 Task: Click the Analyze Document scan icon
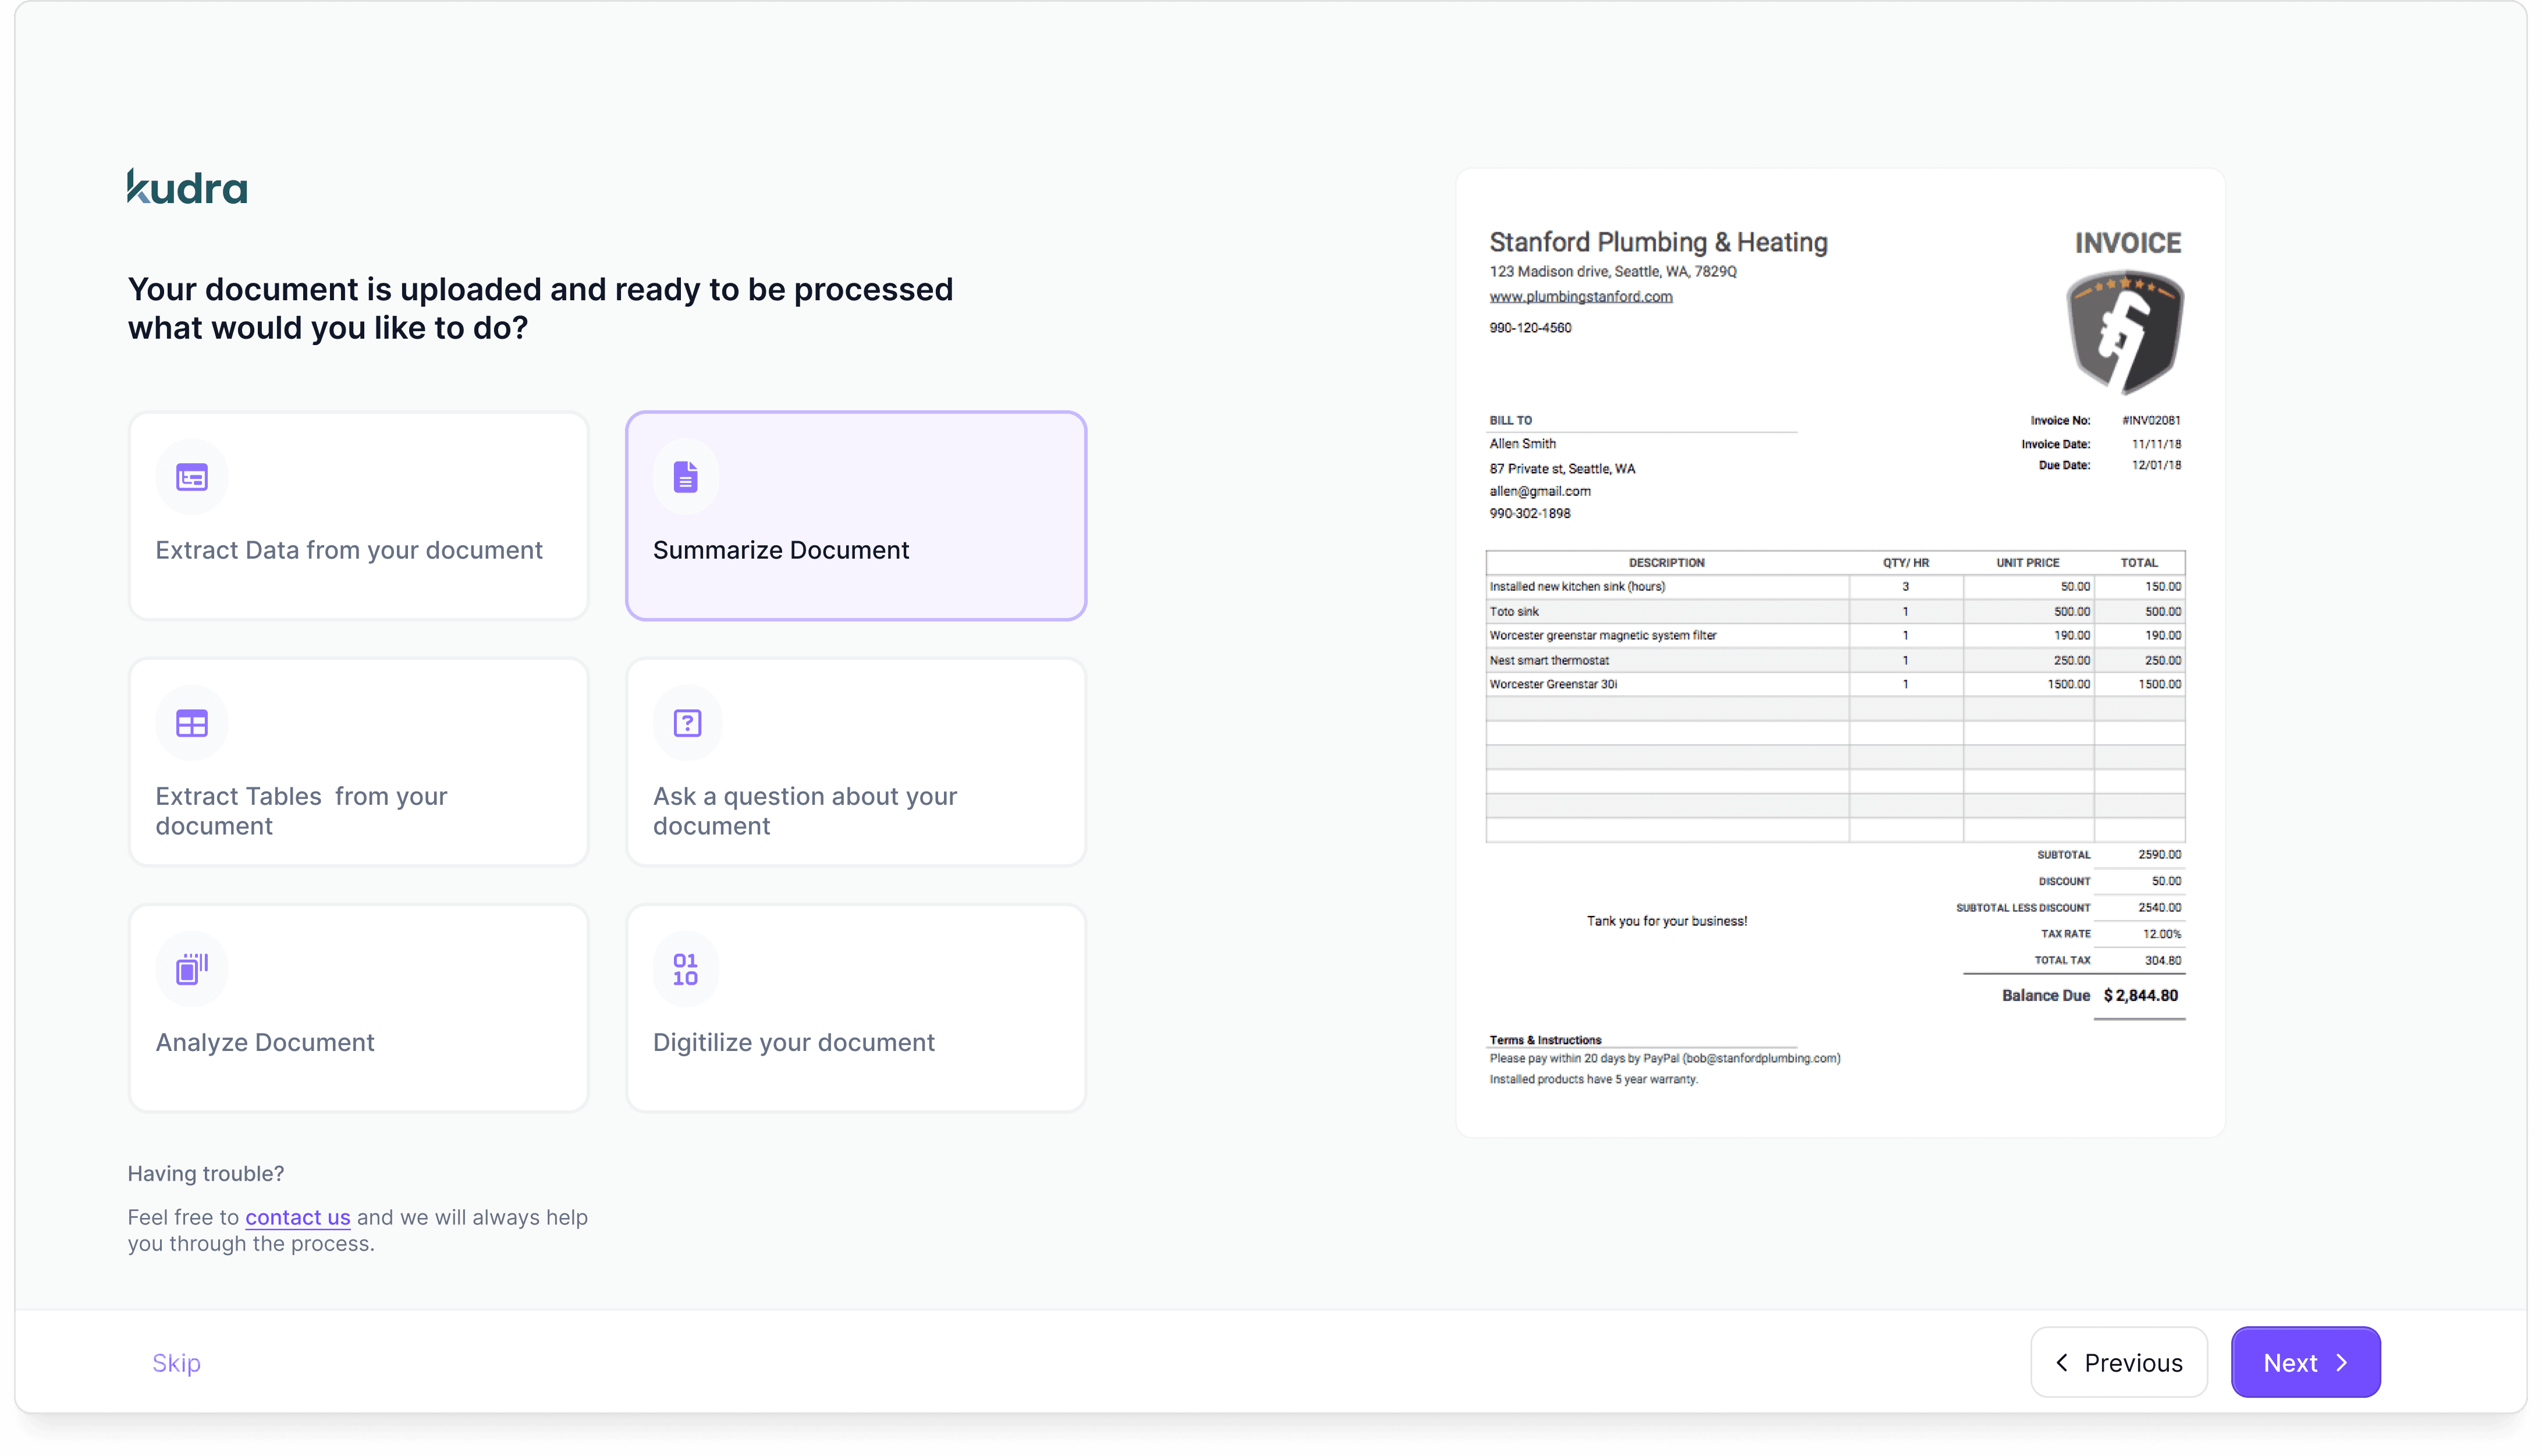(x=191, y=968)
